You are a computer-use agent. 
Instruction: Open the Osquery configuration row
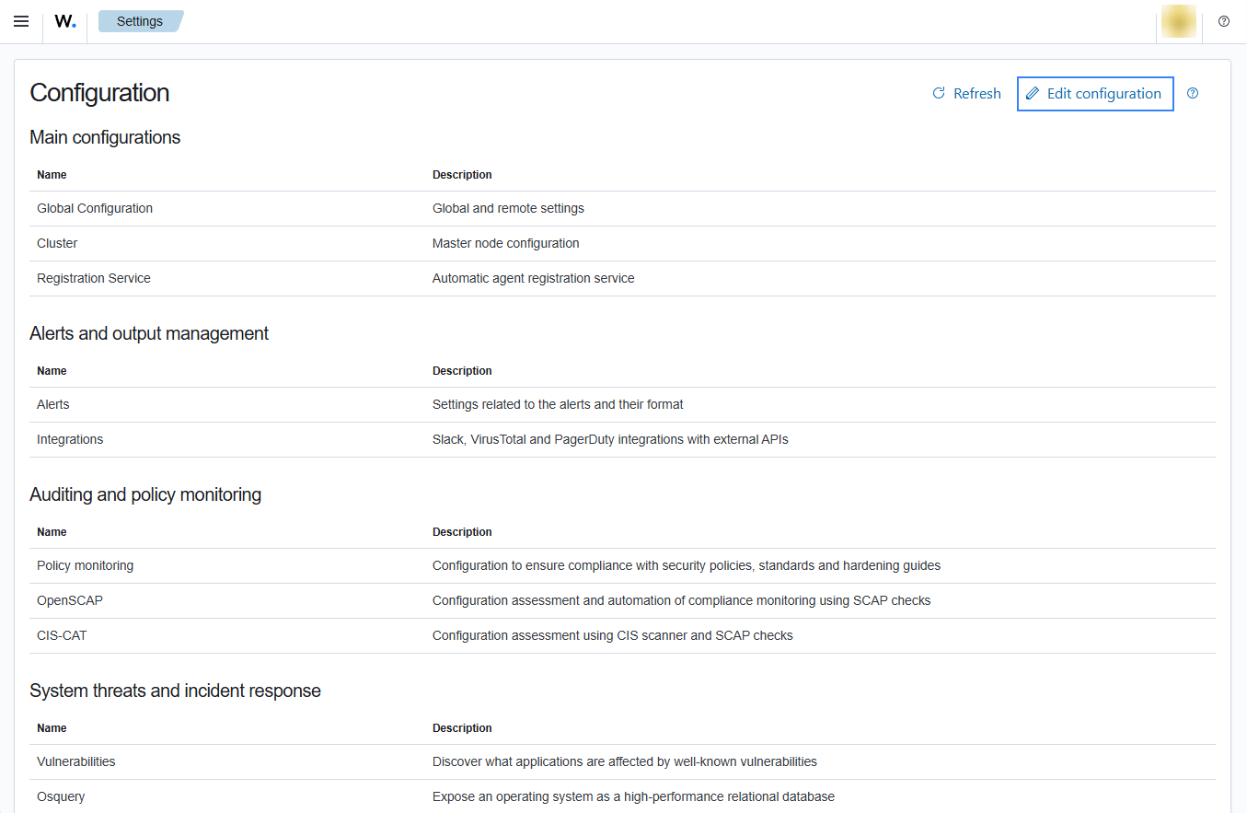(61, 796)
